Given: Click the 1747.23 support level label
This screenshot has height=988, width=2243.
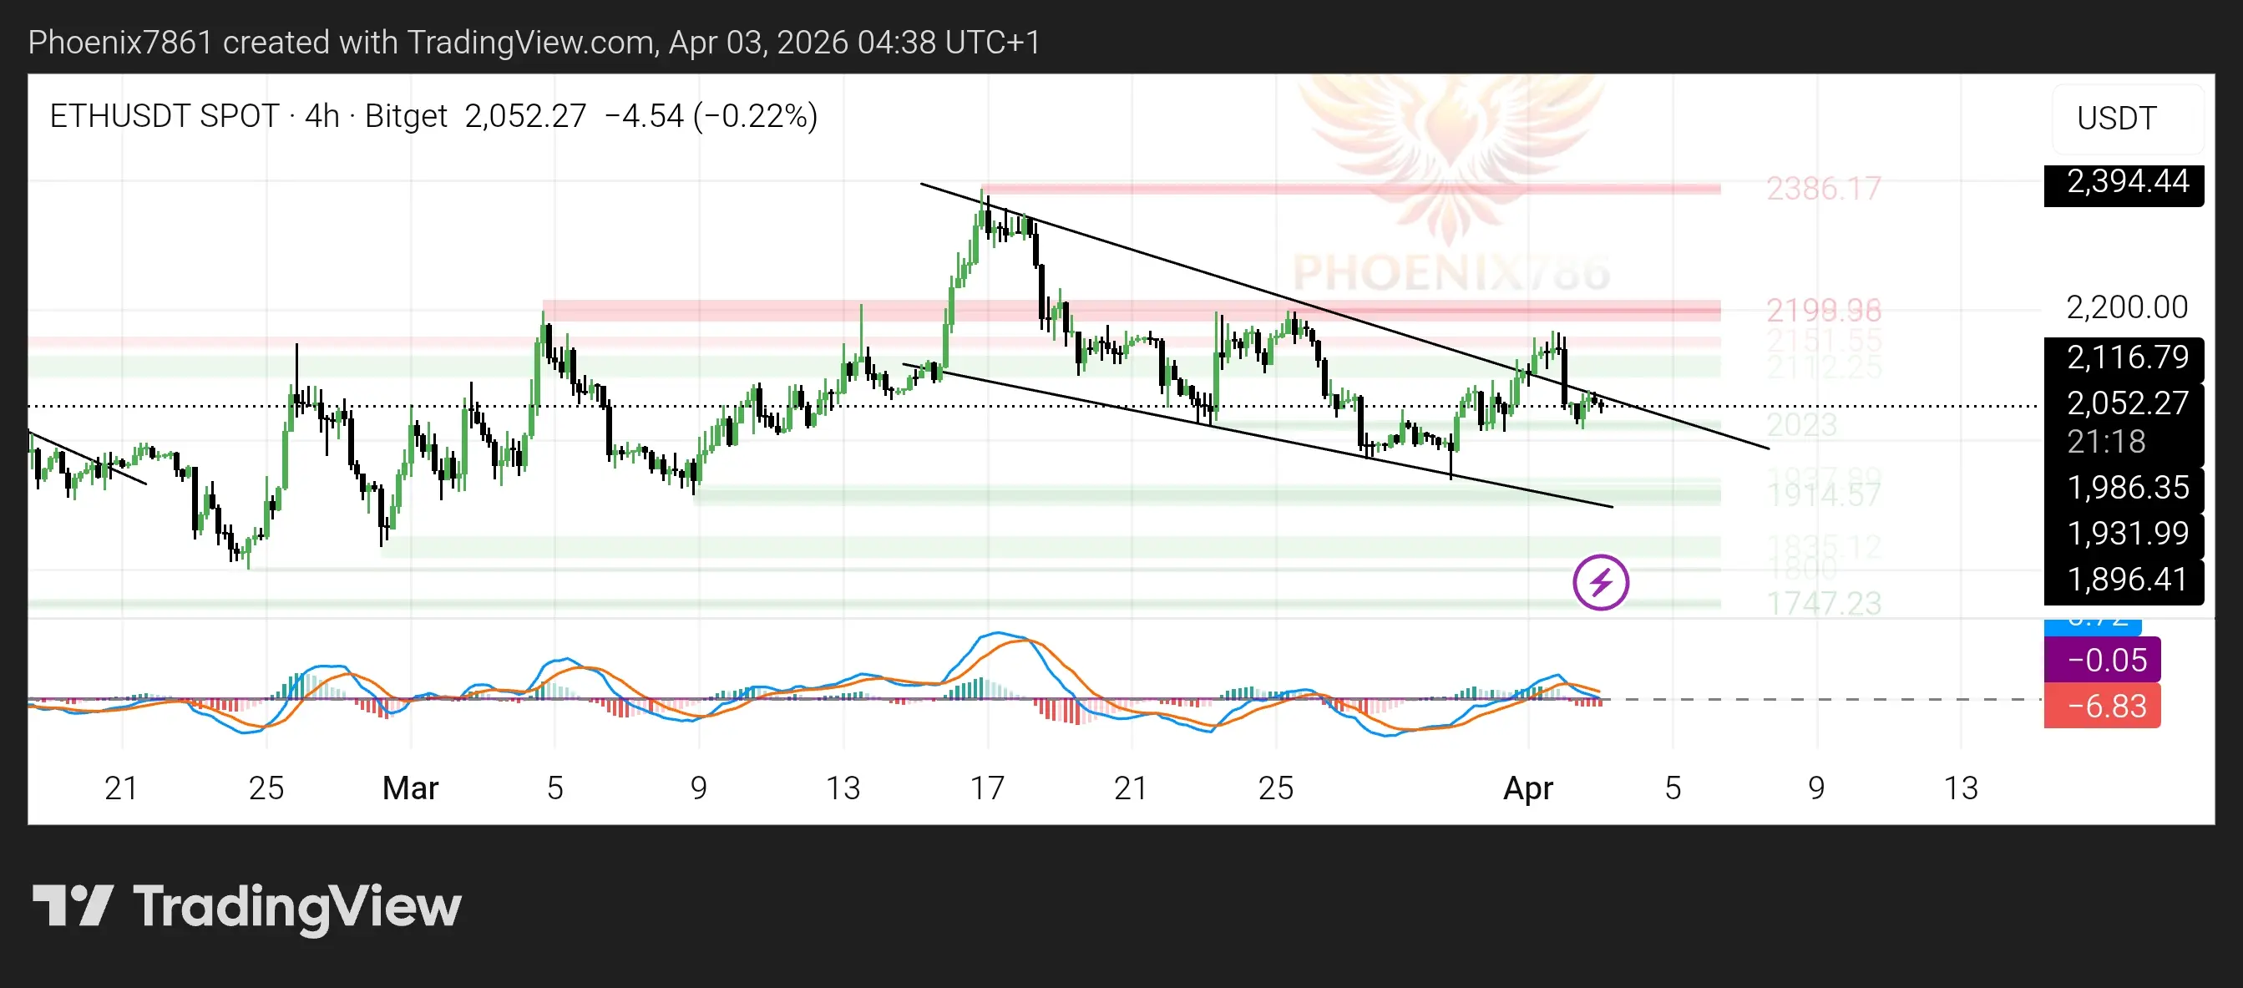Looking at the screenshot, I should click(x=1823, y=602).
